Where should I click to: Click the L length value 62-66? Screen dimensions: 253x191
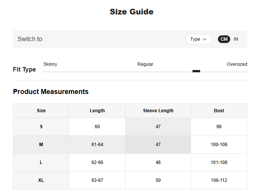pos(97,162)
